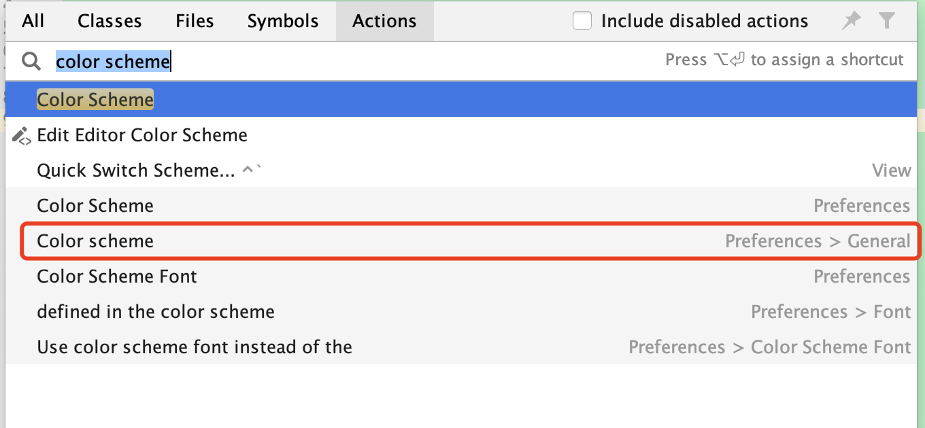925x428 pixels.
Task: Choose the Color scheme General preferences result
Action: click(95, 240)
